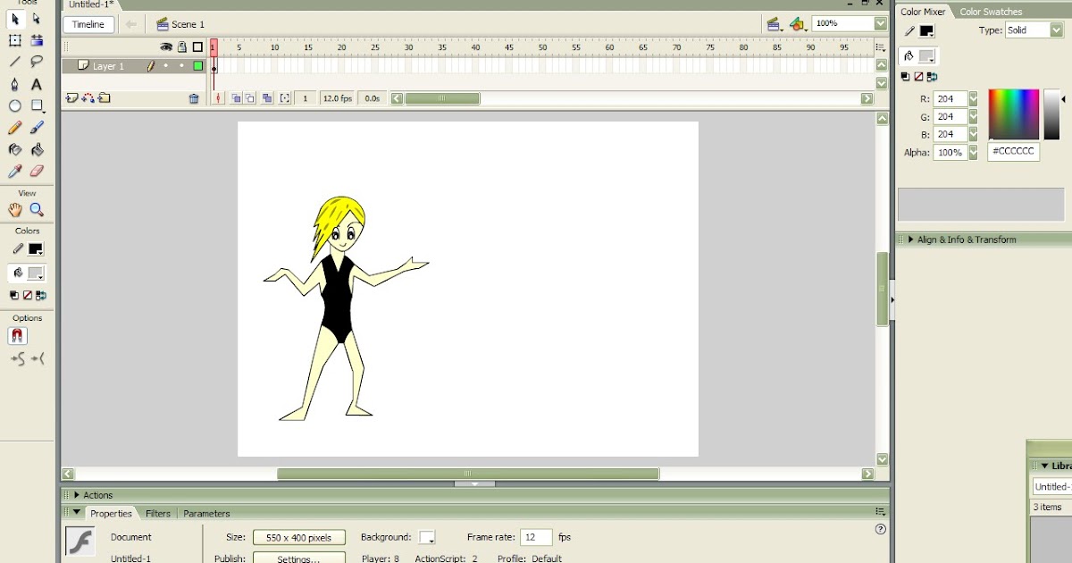This screenshot has width=1072, height=563.
Task: Select the Lasso tool
Action: tap(37, 62)
